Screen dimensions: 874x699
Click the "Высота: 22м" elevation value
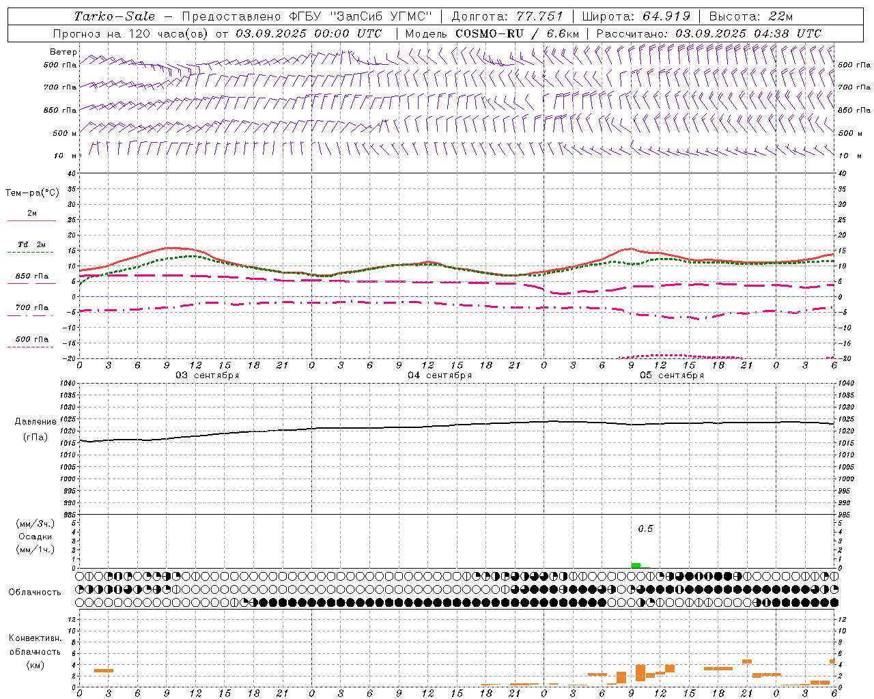pyautogui.click(x=751, y=16)
